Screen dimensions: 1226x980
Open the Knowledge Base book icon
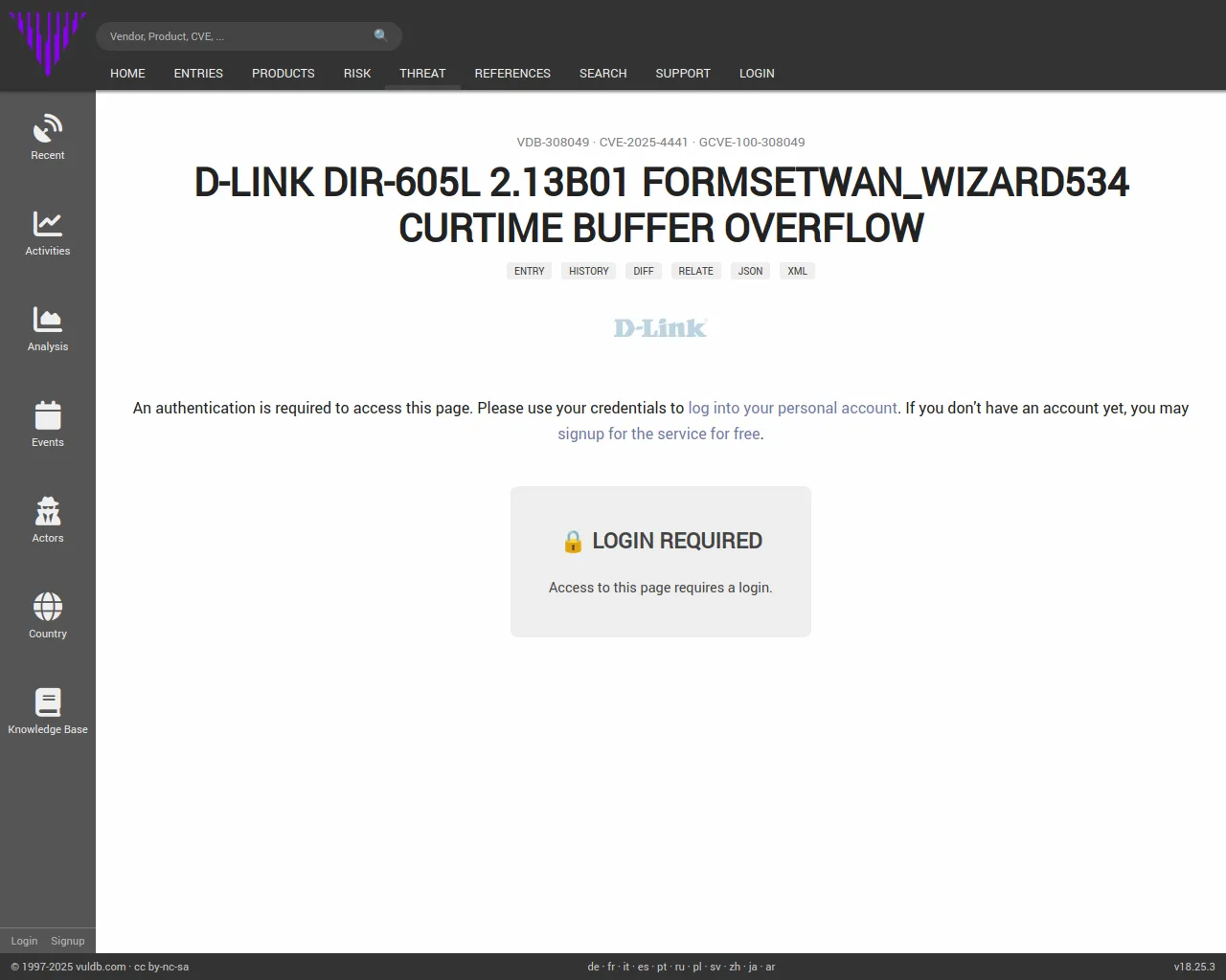[48, 702]
